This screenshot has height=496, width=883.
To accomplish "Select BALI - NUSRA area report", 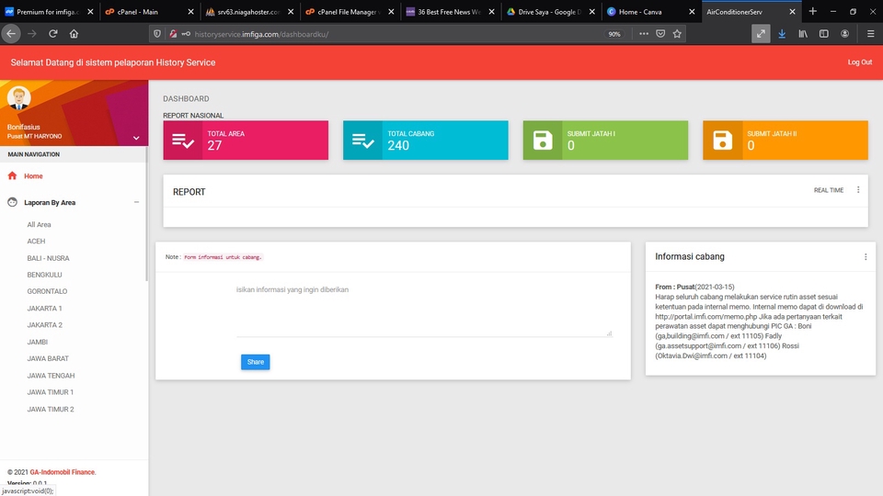I will point(49,258).
